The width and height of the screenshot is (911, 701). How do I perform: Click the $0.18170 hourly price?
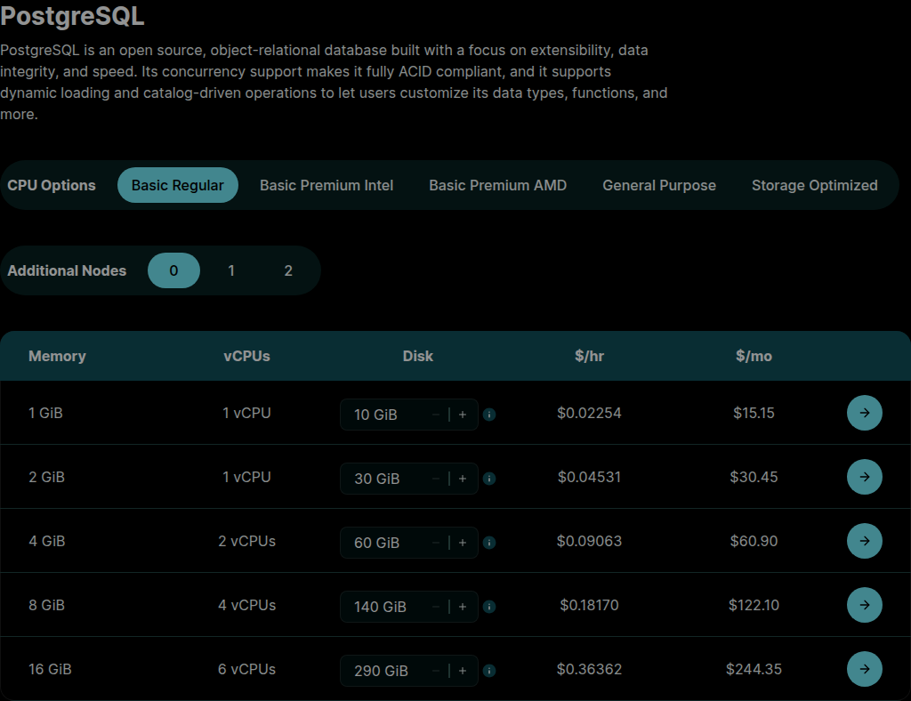coord(589,605)
